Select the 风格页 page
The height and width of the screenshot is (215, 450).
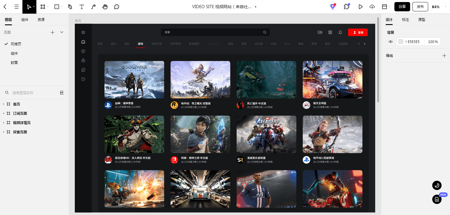point(16,44)
